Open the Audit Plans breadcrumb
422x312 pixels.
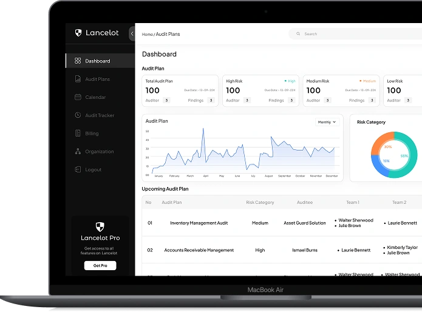pos(168,35)
